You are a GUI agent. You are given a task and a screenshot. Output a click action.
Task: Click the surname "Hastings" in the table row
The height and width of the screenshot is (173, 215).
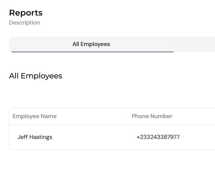click(41, 137)
